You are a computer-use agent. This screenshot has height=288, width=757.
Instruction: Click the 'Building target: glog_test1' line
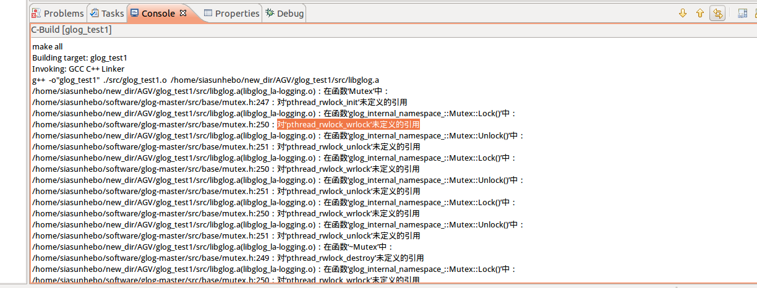pos(79,57)
